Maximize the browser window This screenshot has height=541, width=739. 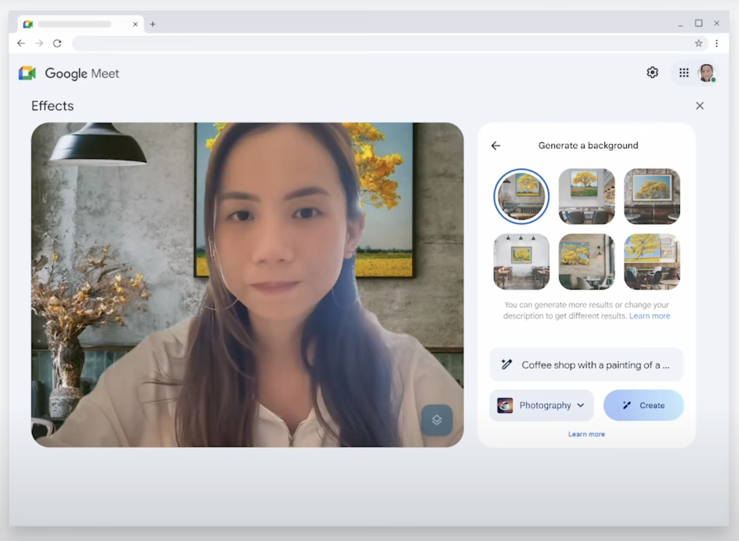(699, 23)
